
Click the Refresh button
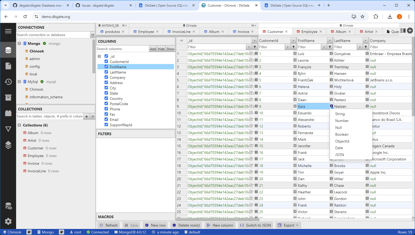pyautogui.click(x=109, y=225)
